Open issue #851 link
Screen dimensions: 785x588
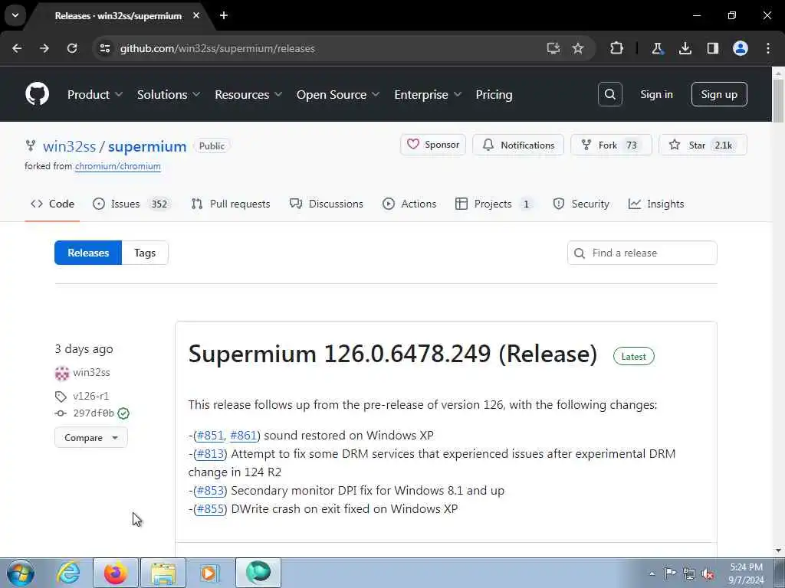(210, 436)
